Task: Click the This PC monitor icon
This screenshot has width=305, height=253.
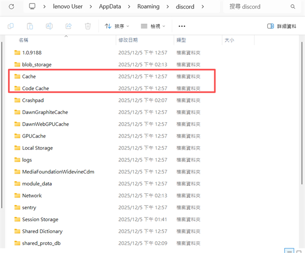Action: (x=32, y=7)
